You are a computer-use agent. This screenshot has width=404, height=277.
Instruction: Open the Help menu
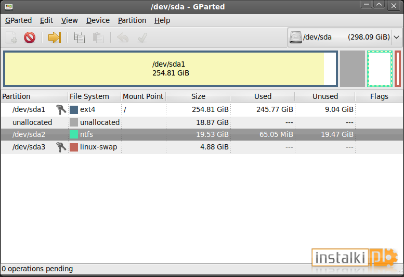(162, 20)
